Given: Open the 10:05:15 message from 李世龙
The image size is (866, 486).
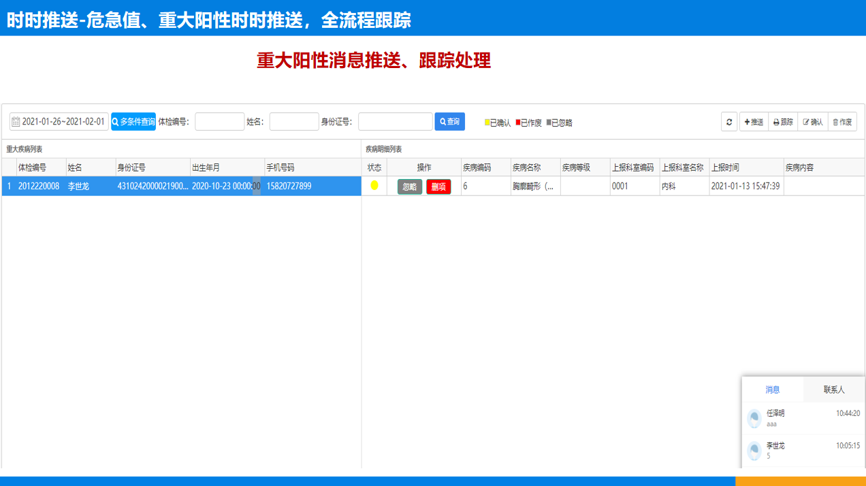Looking at the screenshot, I should 803,451.
